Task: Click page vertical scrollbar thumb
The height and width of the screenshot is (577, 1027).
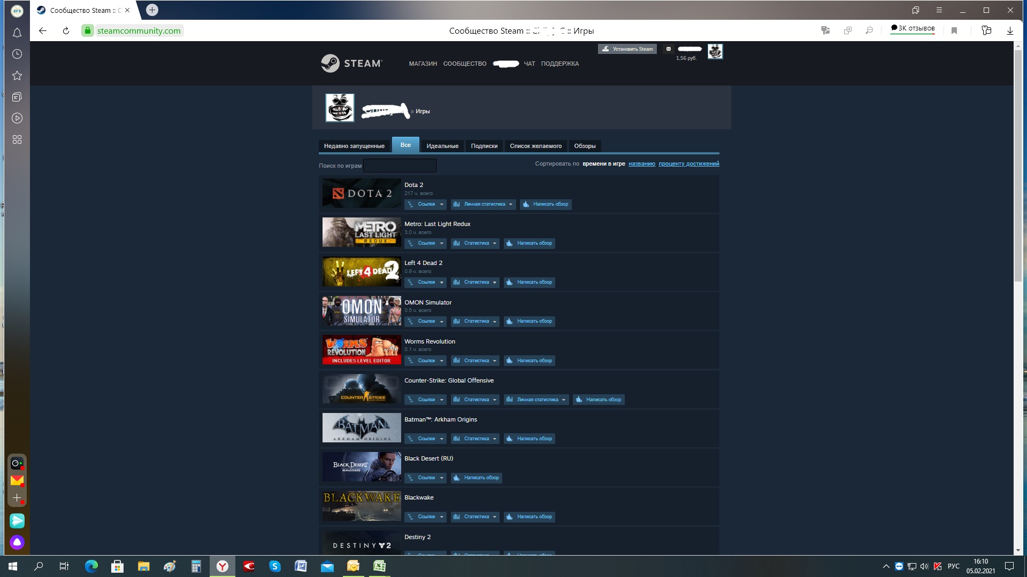Action: tap(1018, 166)
